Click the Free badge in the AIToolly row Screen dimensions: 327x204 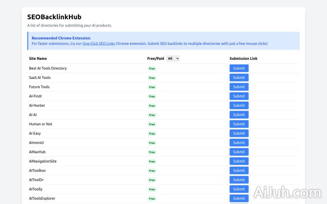click(x=152, y=190)
